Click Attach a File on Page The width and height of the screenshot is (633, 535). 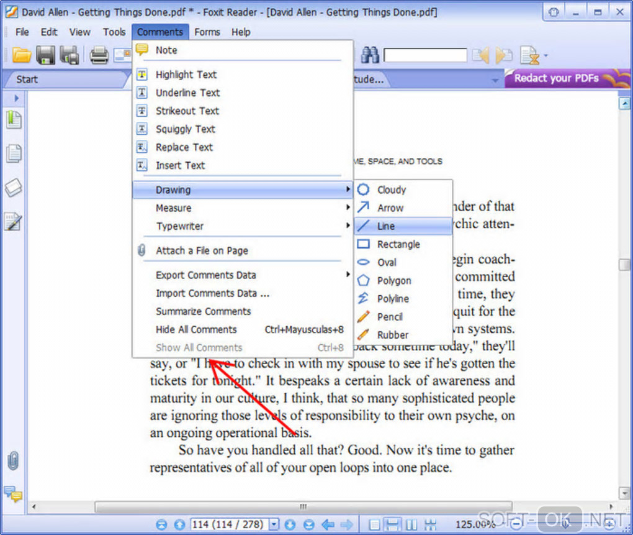click(242, 251)
